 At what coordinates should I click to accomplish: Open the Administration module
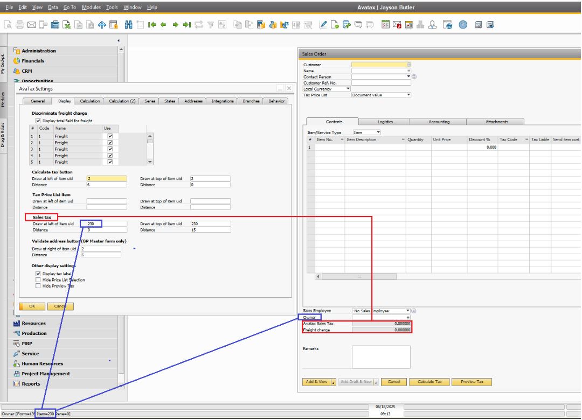tap(39, 51)
